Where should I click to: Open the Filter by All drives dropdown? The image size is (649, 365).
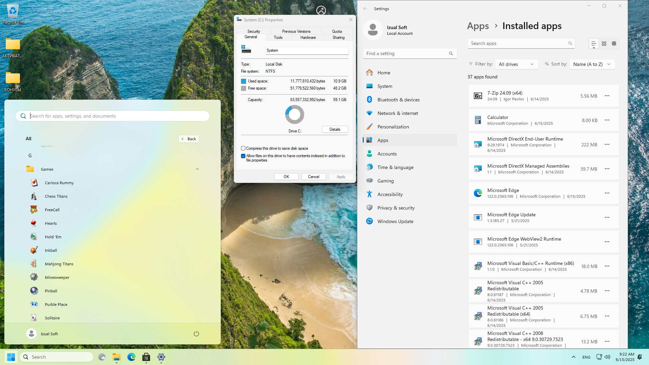(516, 64)
